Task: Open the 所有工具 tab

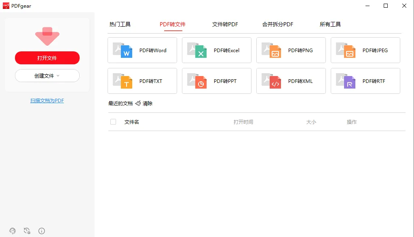Action: click(x=330, y=24)
